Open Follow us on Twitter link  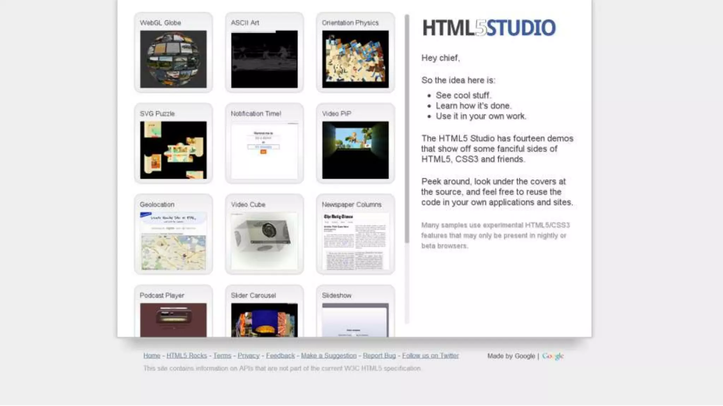(x=430, y=356)
